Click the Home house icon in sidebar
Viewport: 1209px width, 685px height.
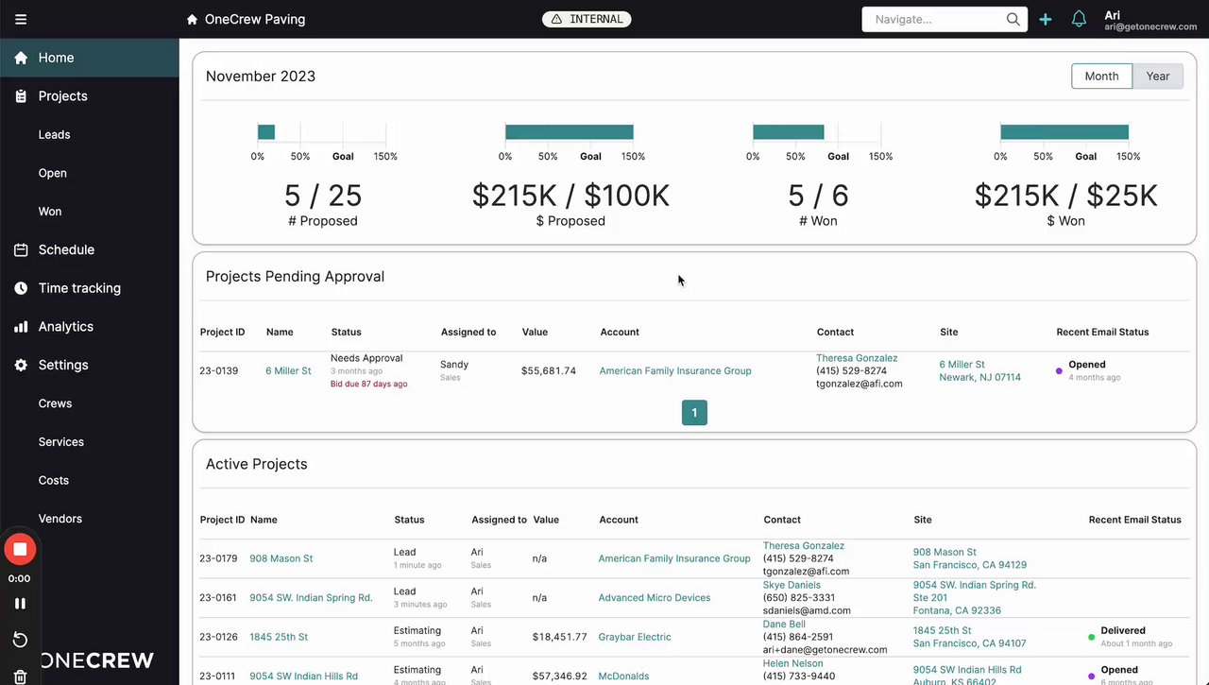[x=21, y=58]
